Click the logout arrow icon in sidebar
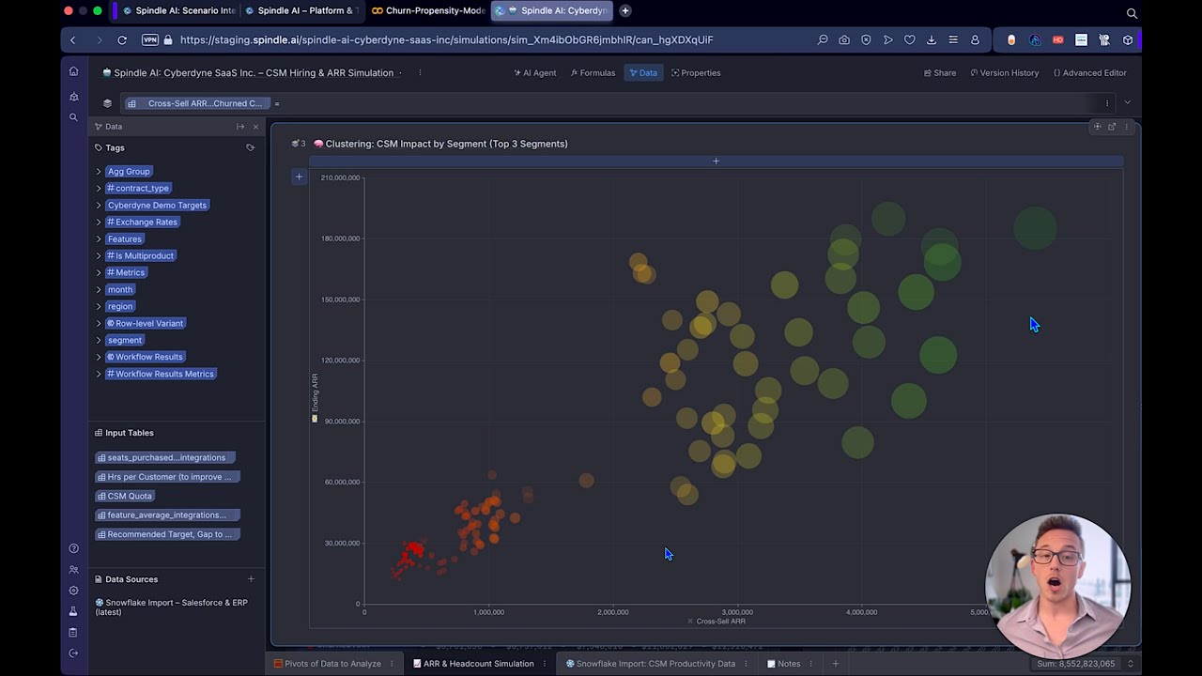Viewport: 1202px width, 676px height. click(73, 653)
